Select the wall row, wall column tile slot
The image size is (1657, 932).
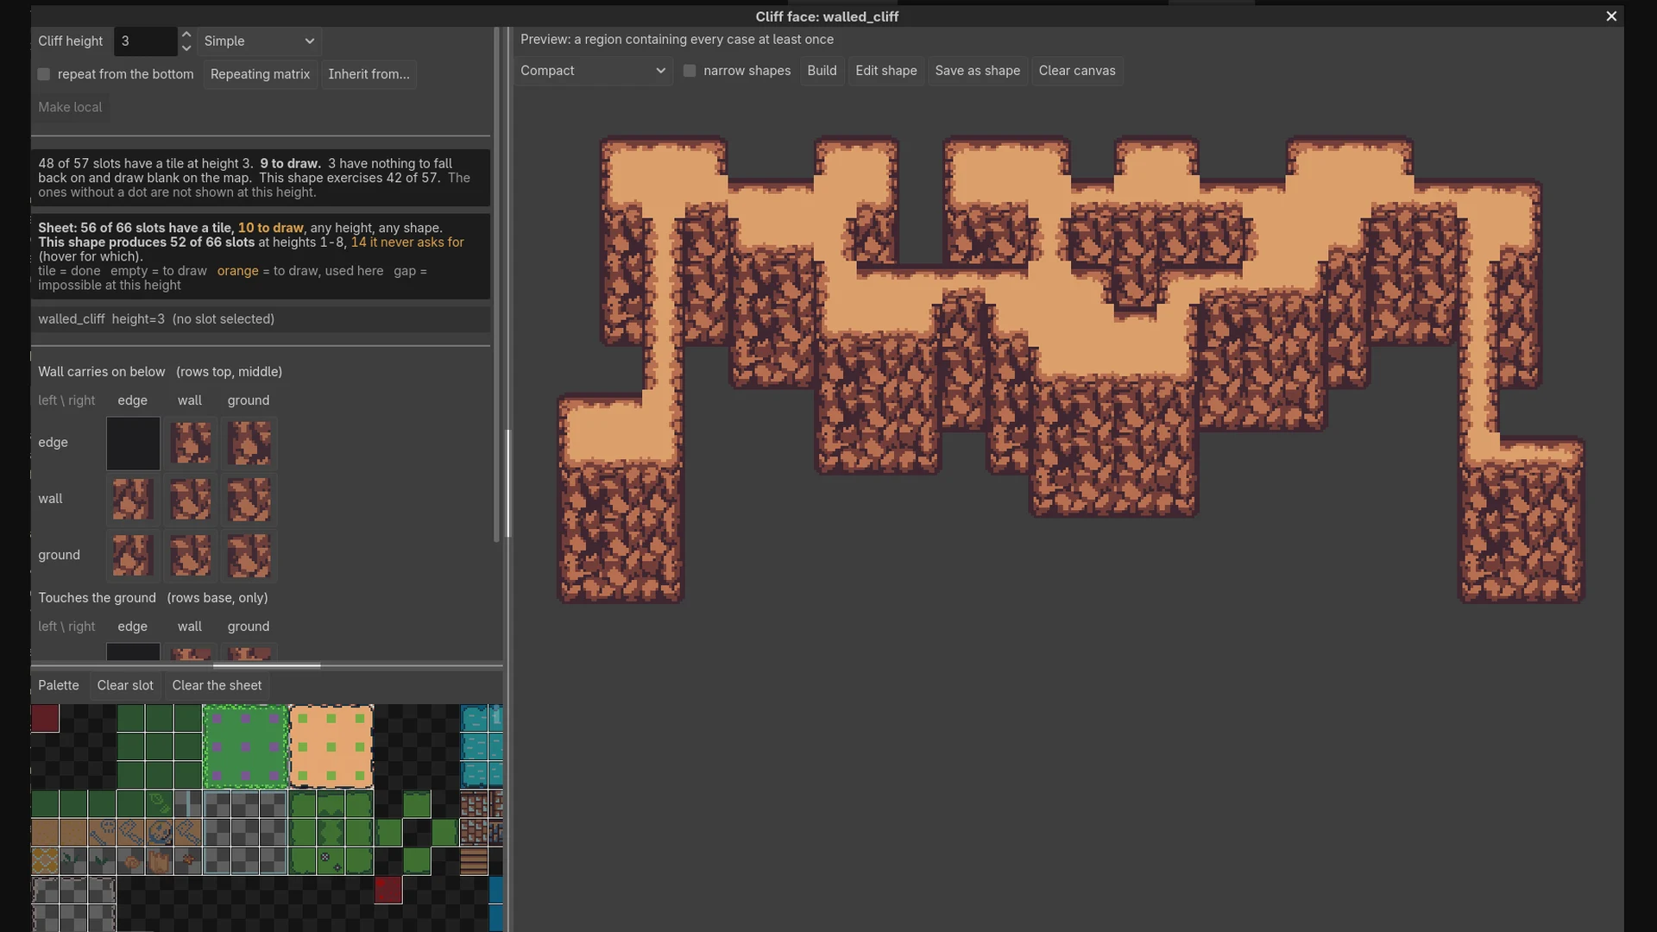click(x=191, y=500)
